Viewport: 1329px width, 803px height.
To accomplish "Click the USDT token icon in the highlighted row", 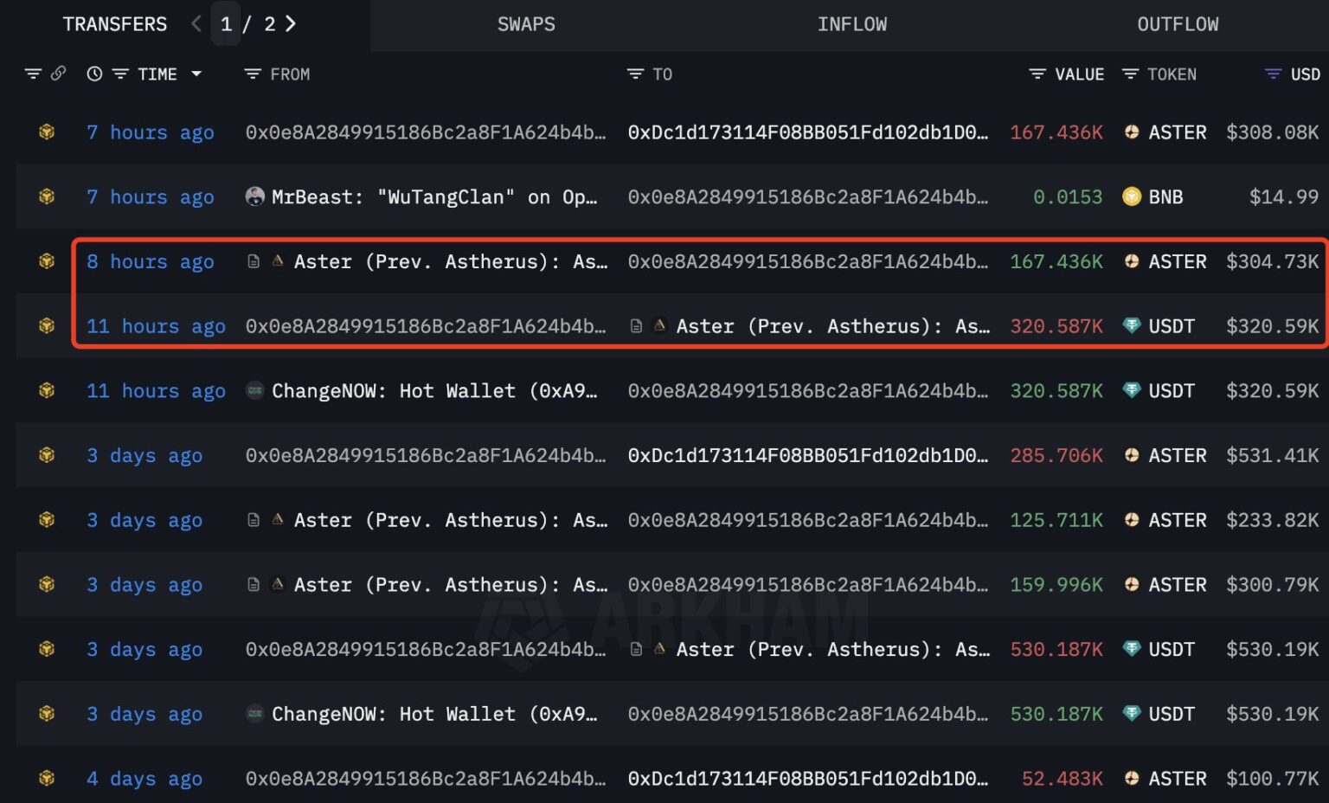I will point(1132,326).
